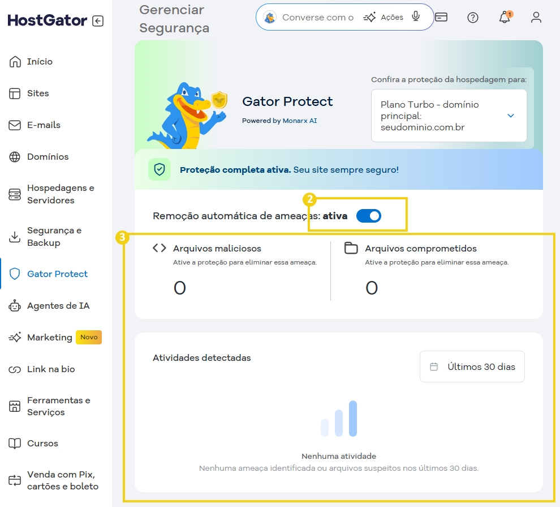Open the Monarx AI link
The image size is (560, 507).
[x=299, y=120]
